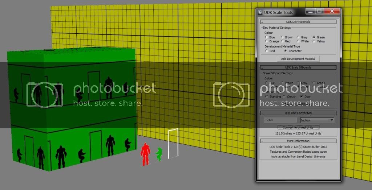Choose Yellow colour in Dev Material Settings
This screenshot has width=372, height=190.
pos(314,41)
